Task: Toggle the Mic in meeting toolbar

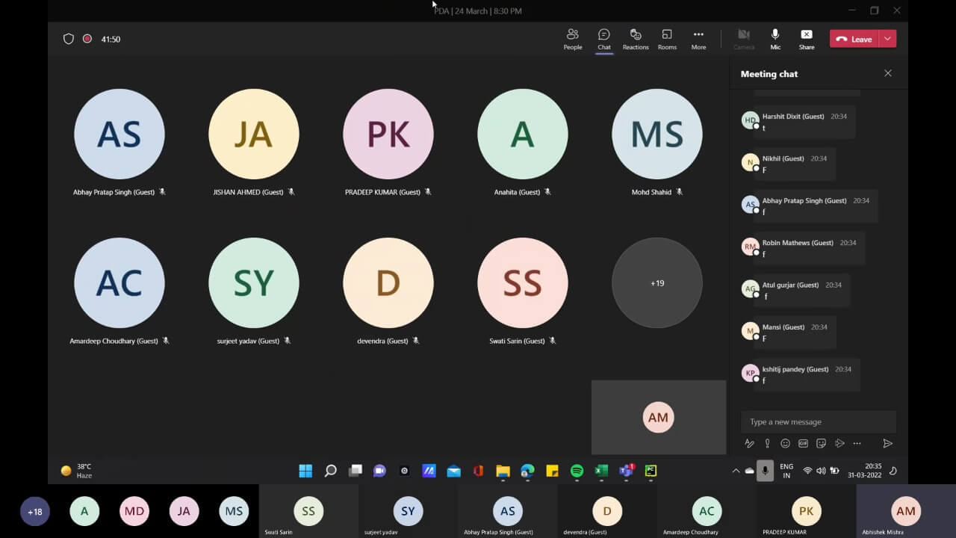Action: [775, 39]
